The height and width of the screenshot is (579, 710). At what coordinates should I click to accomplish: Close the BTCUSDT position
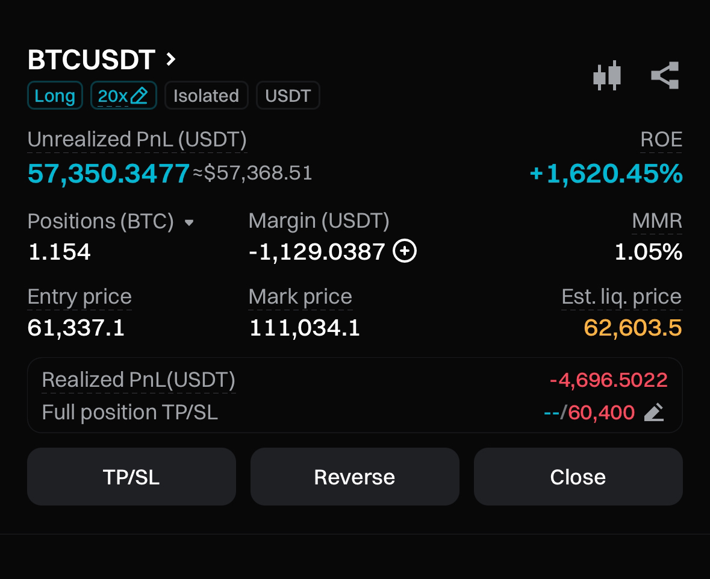click(x=578, y=477)
